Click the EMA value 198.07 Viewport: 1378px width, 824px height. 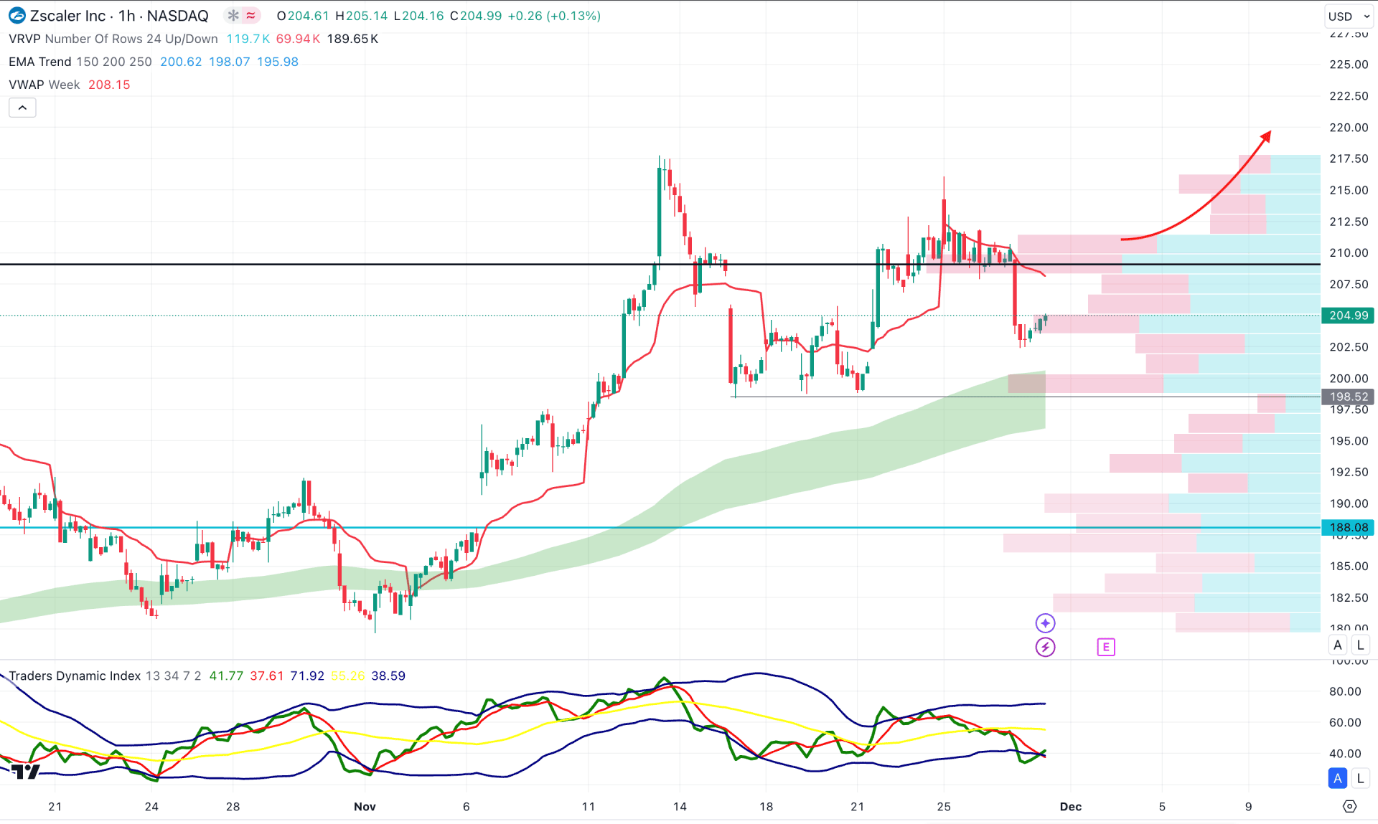[x=229, y=62]
